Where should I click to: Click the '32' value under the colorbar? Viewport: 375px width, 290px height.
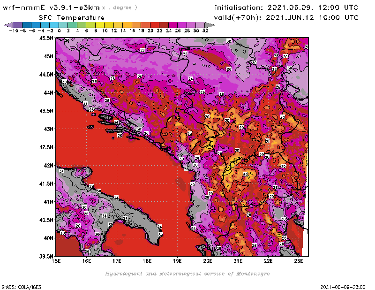pyautogui.click(x=205, y=31)
